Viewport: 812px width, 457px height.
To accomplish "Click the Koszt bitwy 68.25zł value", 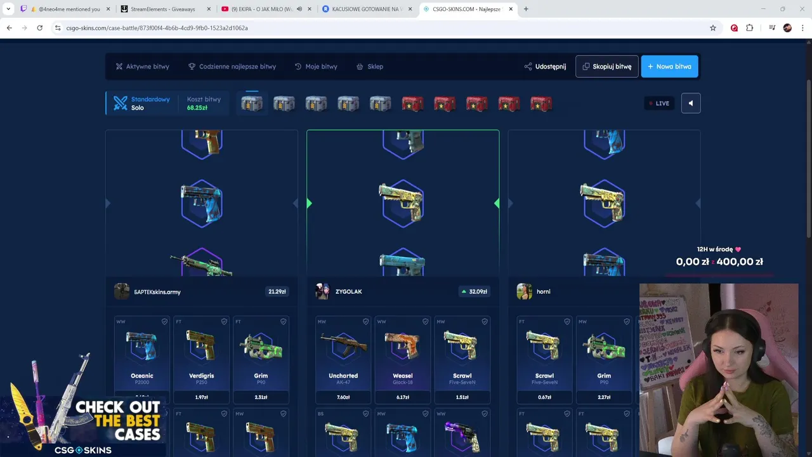I will pyautogui.click(x=197, y=108).
